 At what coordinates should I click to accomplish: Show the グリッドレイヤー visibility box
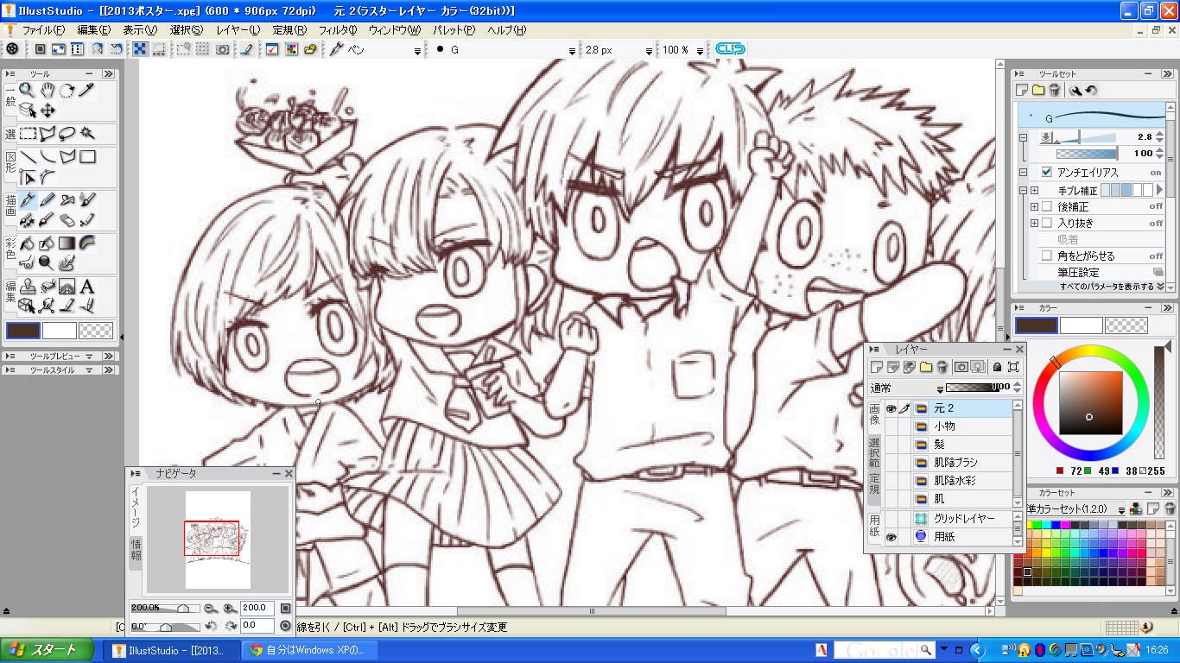tap(890, 519)
